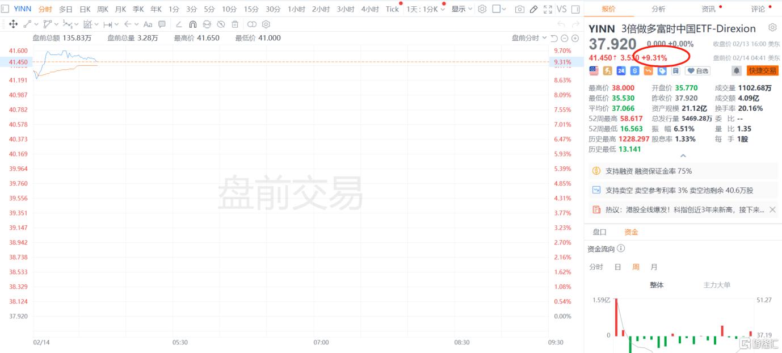
Task: Open the 分析 analysis tab
Action: [658, 9]
